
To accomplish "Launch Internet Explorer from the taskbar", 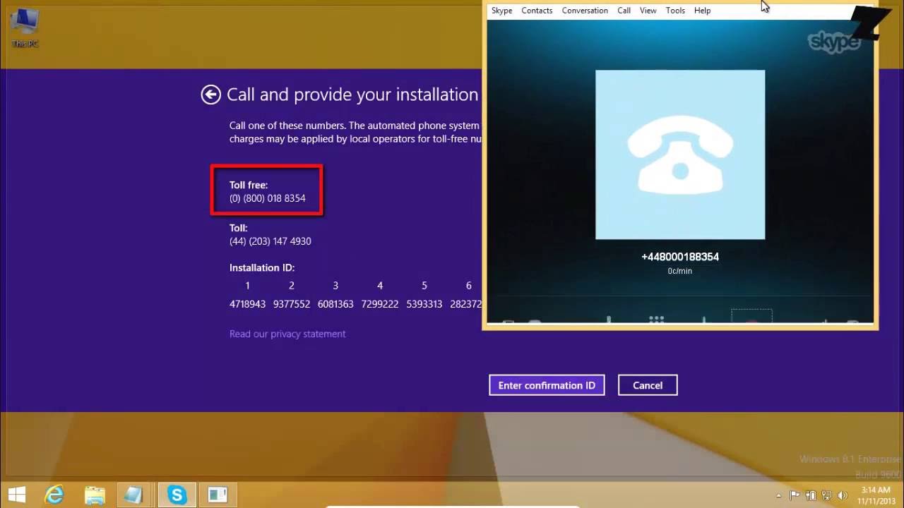I will 55,495.
